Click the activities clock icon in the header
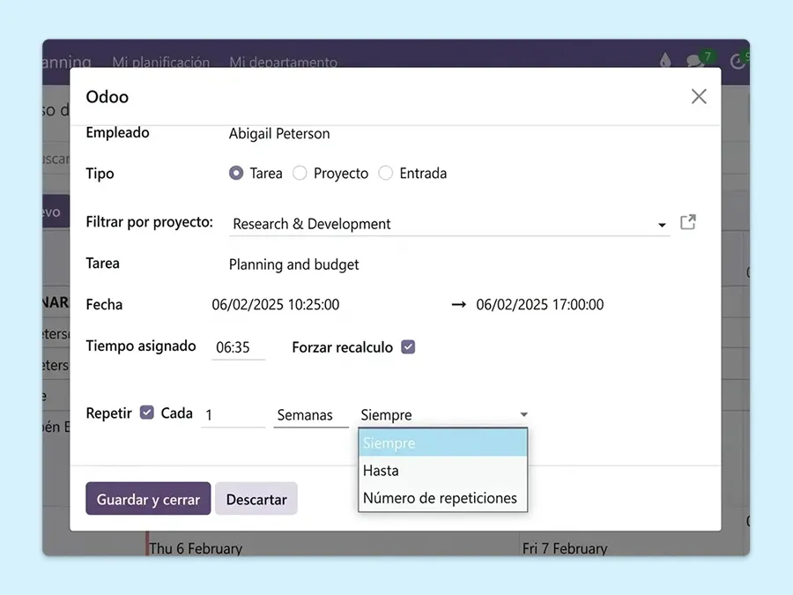The height and width of the screenshot is (595, 793). click(739, 59)
